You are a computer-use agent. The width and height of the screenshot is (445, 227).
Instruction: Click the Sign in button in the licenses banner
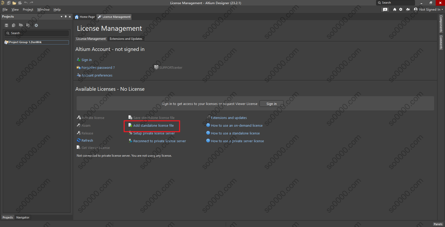pos(271,104)
